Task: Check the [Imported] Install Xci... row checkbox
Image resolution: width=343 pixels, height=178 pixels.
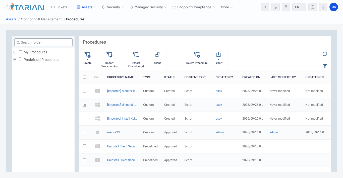Action: (85, 118)
